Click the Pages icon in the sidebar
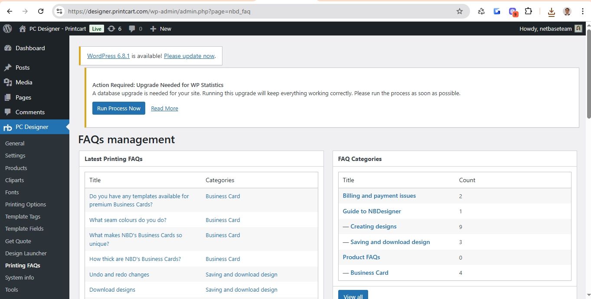This screenshot has height=299, width=591. coord(10,97)
